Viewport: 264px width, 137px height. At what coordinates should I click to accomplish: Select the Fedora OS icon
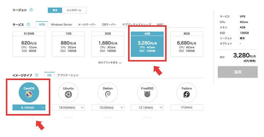click(187, 92)
